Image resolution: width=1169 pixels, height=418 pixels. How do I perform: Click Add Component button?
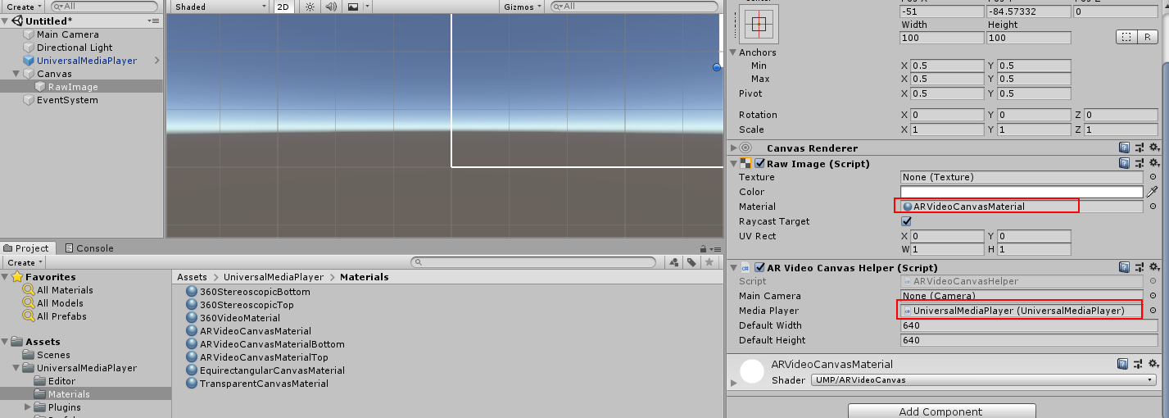click(941, 411)
